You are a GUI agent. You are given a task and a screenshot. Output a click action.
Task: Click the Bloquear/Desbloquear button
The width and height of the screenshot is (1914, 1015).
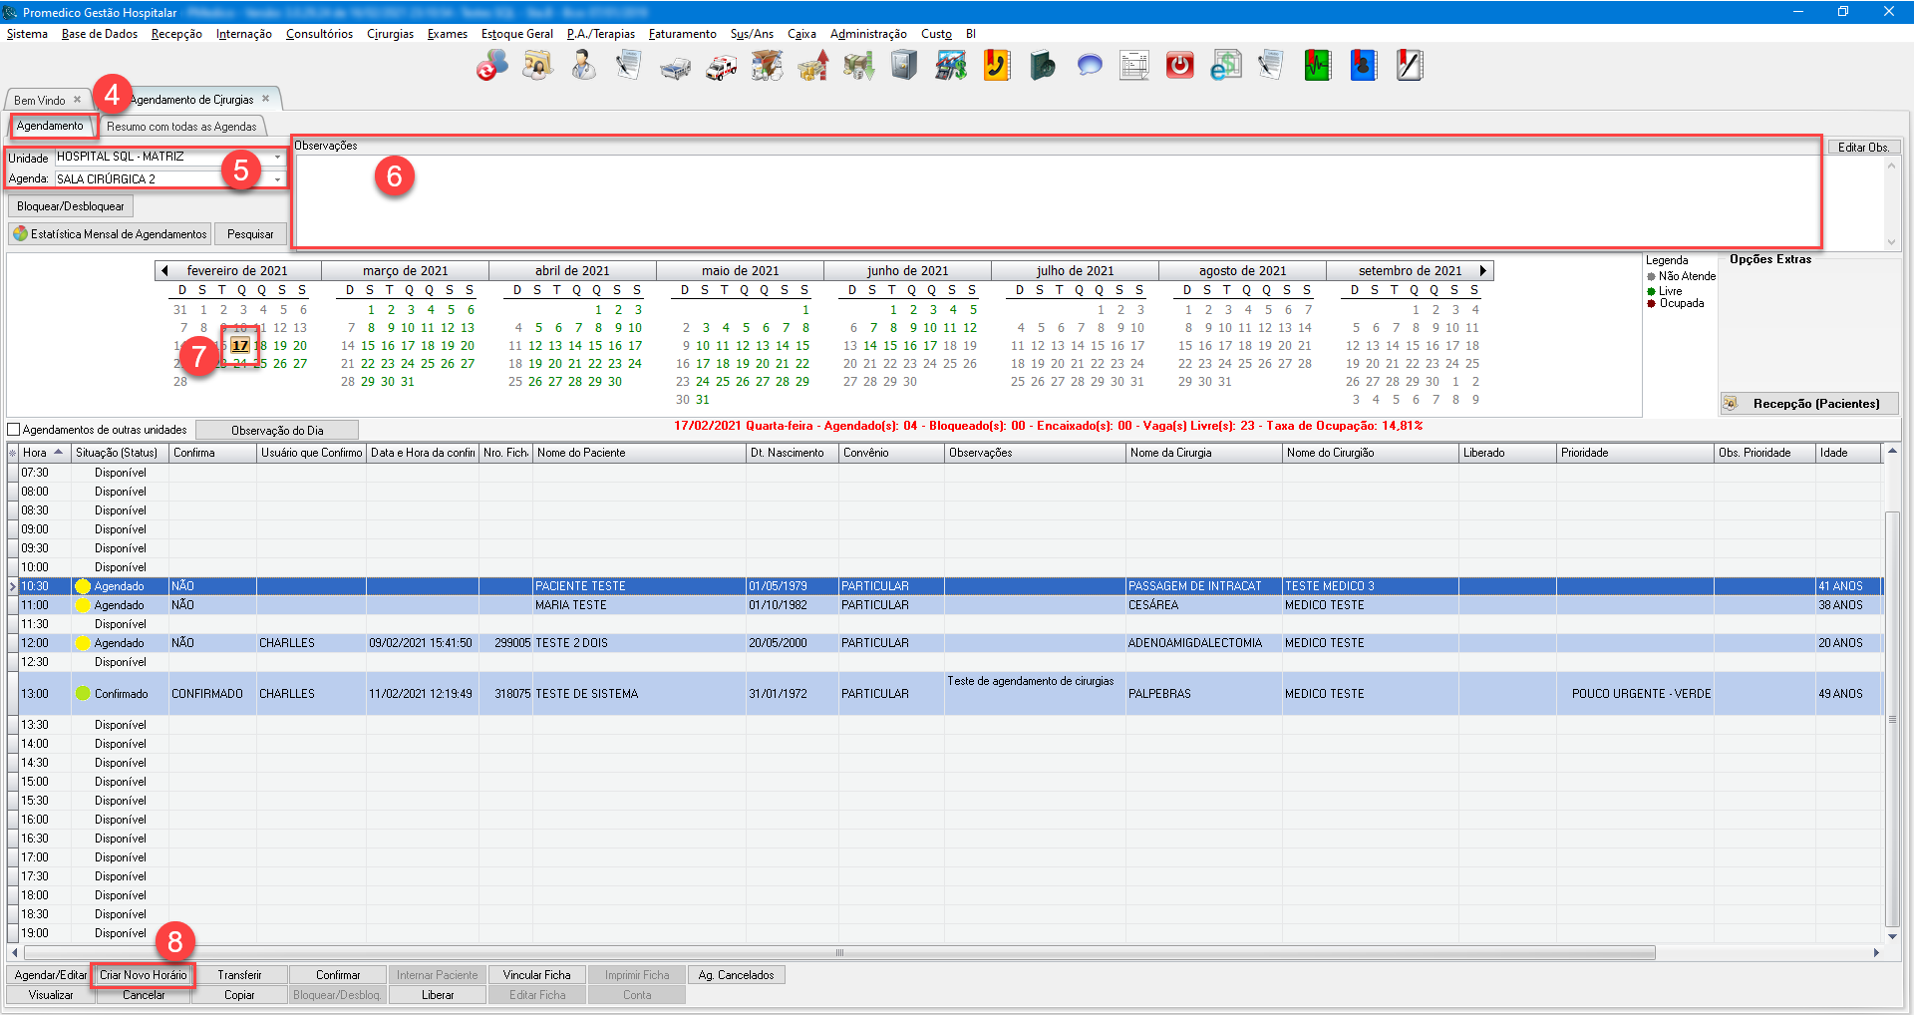tap(71, 206)
